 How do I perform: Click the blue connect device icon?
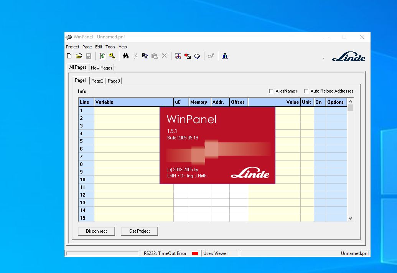(x=225, y=56)
